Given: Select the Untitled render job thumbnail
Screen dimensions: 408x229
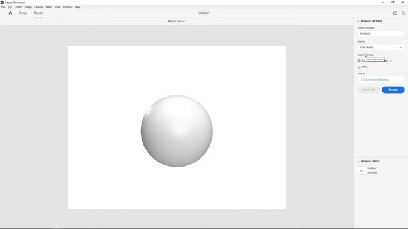Looking at the screenshot, I should [361, 170].
